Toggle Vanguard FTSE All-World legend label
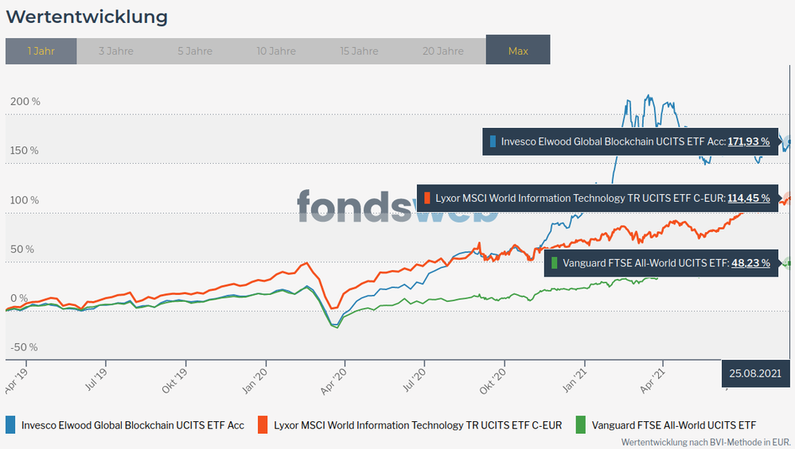Viewport: 795px width, 449px height. 676,425
